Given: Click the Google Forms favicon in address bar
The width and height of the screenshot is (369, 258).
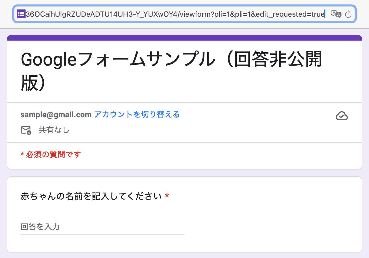Looking at the screenshot, I should pos(21,14).
